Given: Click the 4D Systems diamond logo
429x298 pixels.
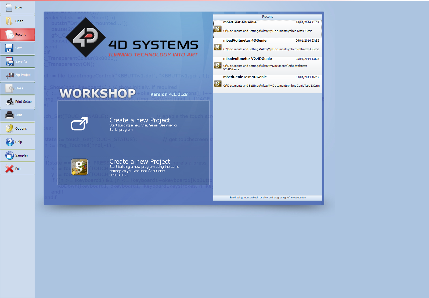Looking at the screenshot, I should 86,37.
